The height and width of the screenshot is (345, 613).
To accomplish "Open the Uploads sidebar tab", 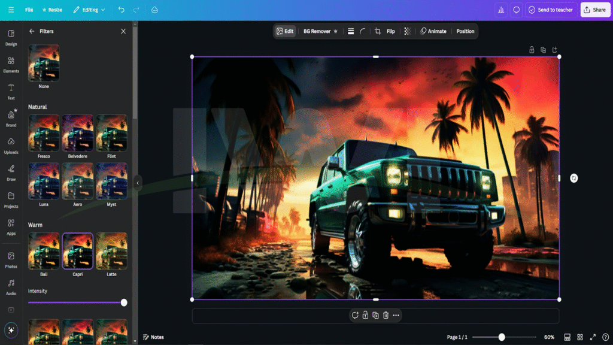I will 11,146.
